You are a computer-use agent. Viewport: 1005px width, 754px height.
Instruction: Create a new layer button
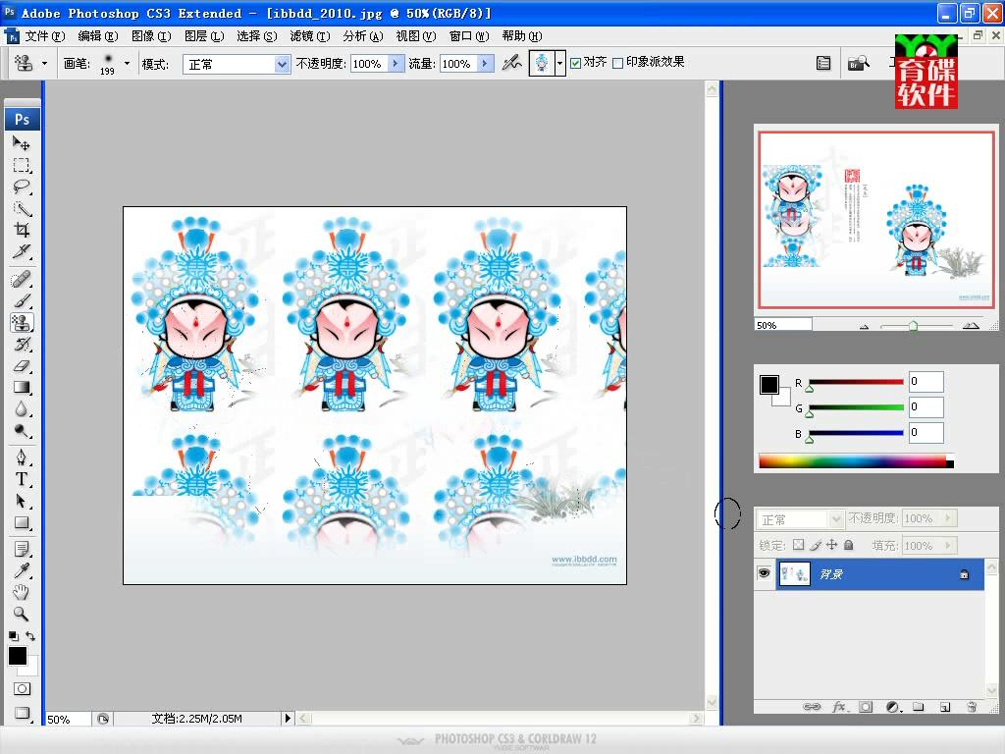(x=945, y=707)
